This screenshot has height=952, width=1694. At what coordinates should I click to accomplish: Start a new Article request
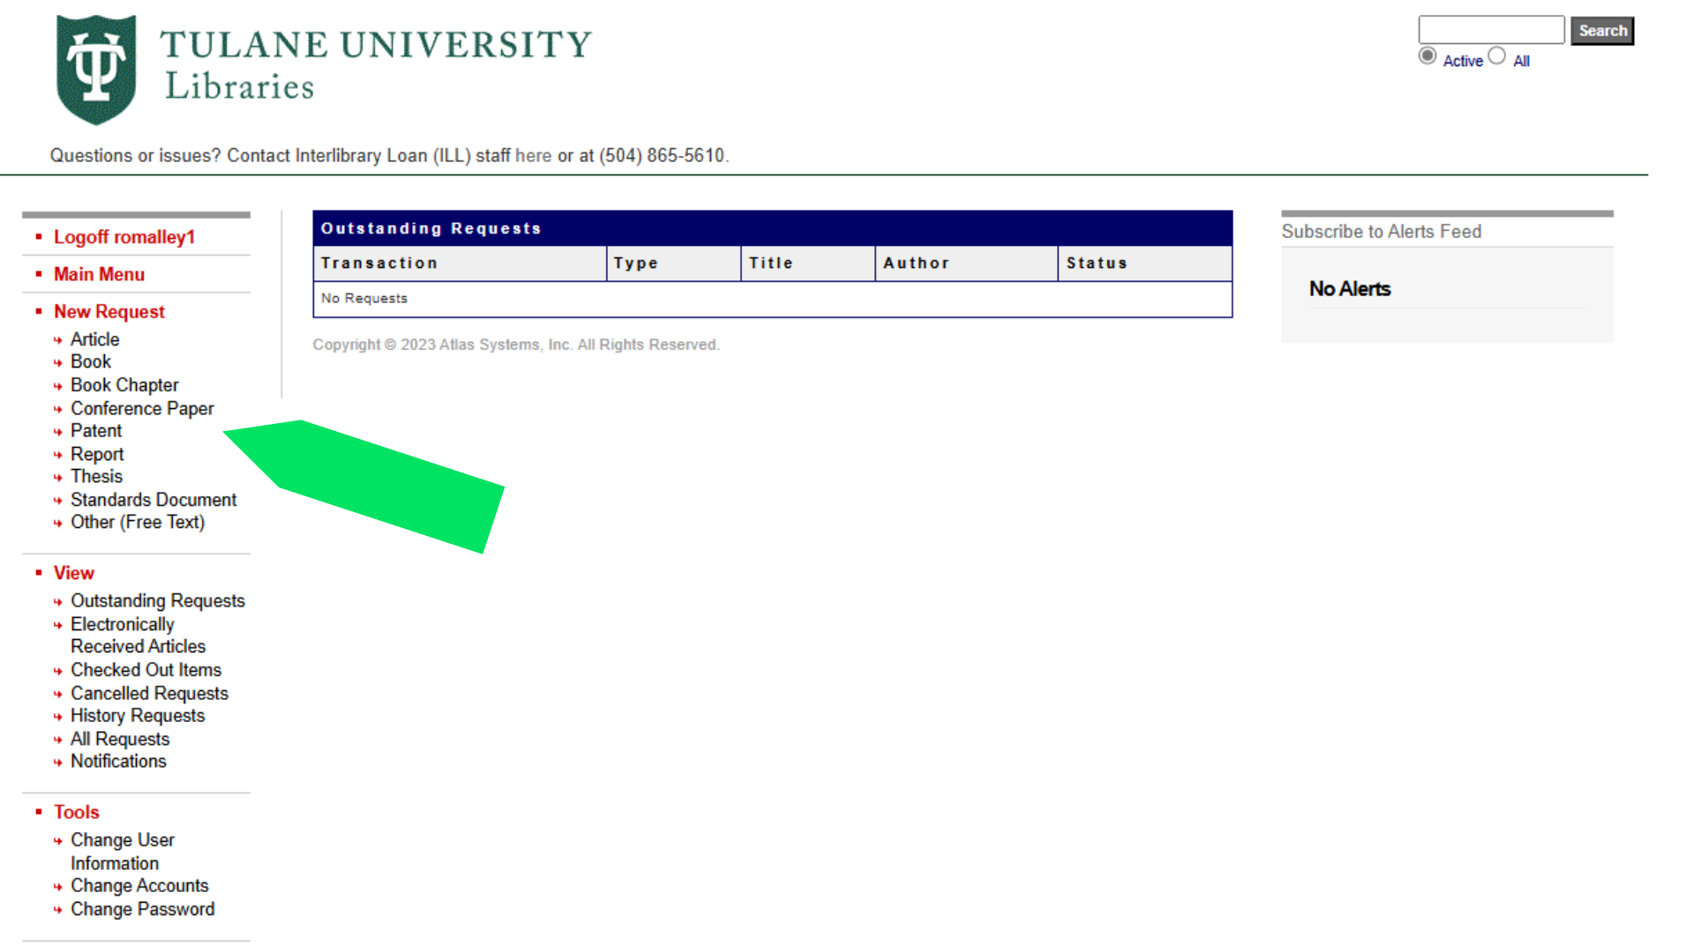[94, 338]
